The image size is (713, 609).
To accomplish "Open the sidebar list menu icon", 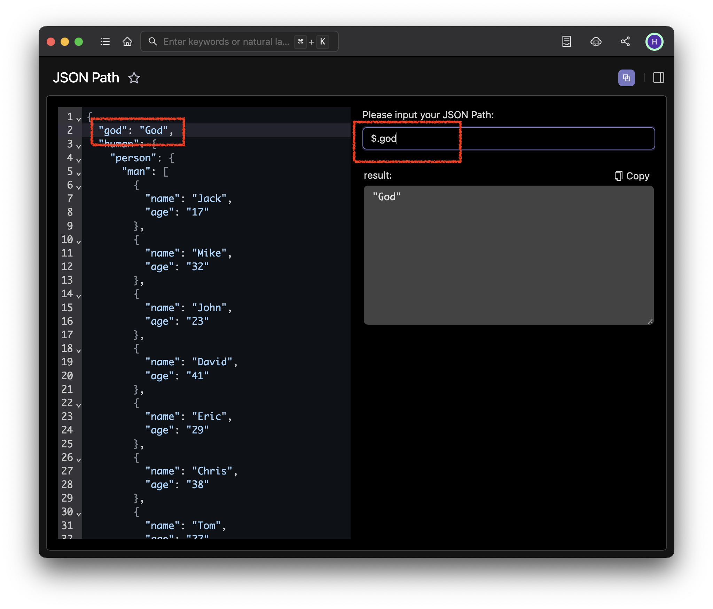I will point(105,42).
